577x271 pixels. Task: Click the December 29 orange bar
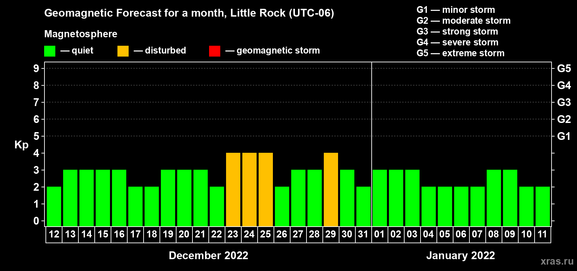331,190
